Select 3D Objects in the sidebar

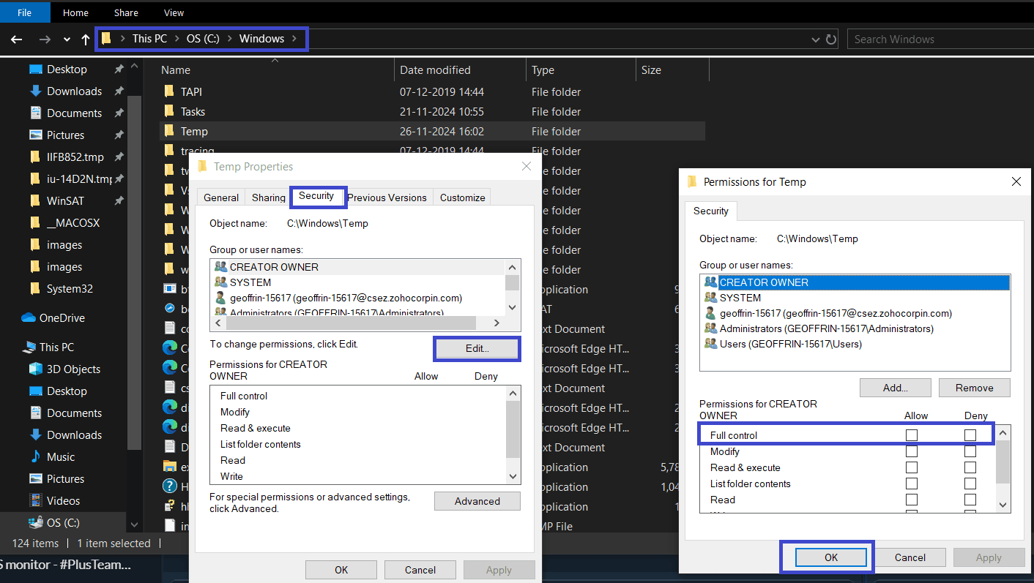click(73, 369)
